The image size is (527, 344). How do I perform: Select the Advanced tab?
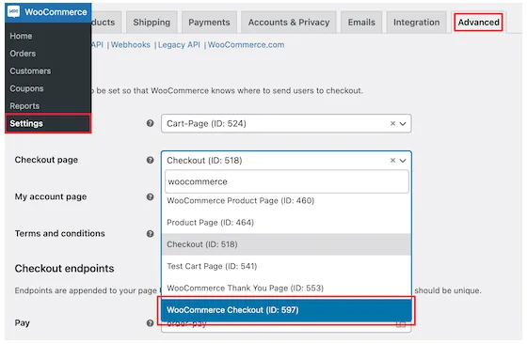click(478, 23)
